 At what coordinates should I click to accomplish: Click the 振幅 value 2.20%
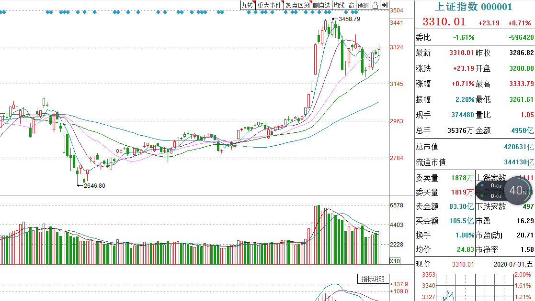coord(465,99)
